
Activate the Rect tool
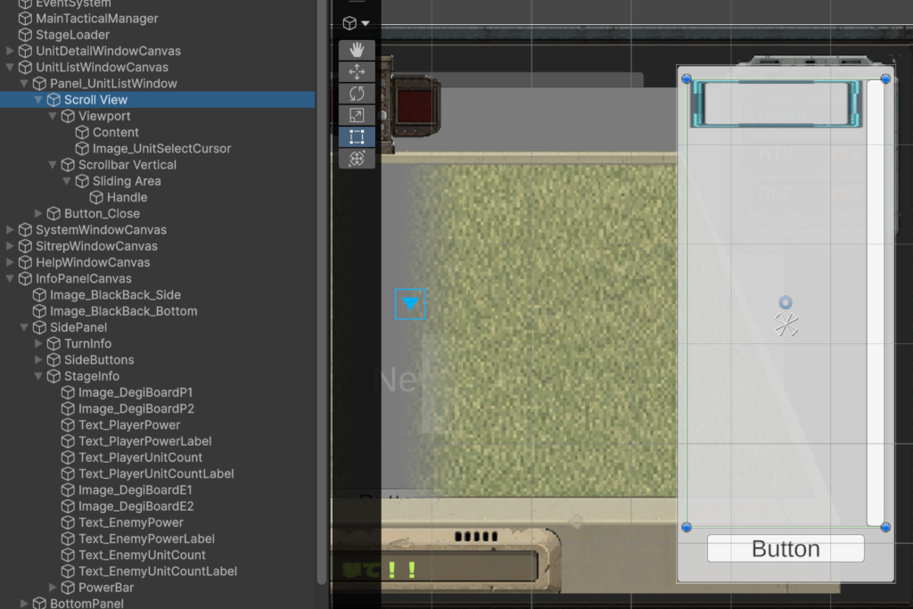point(357,137)
